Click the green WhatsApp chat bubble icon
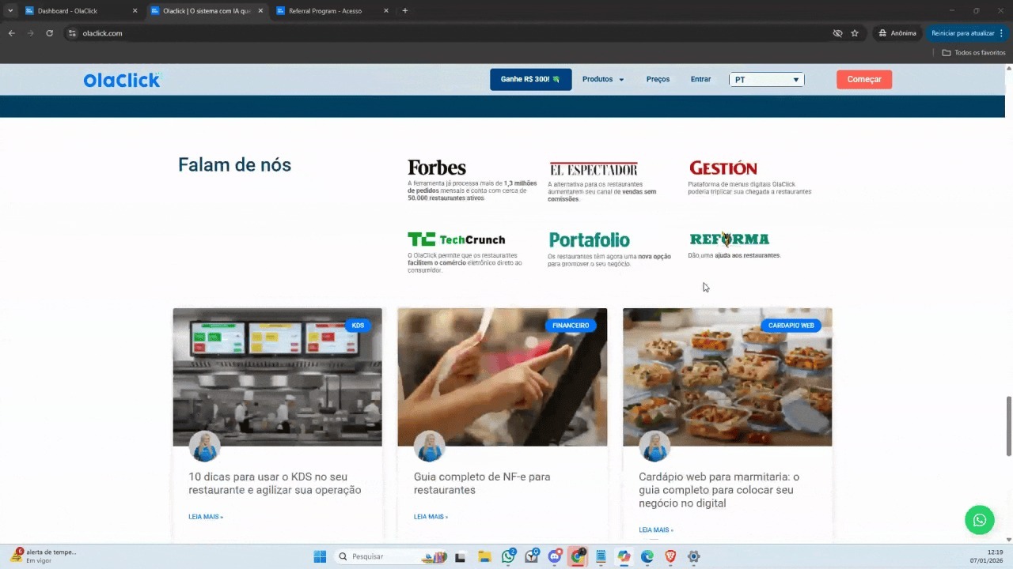The image size is (1013, 569). click(x=979, y=519)
